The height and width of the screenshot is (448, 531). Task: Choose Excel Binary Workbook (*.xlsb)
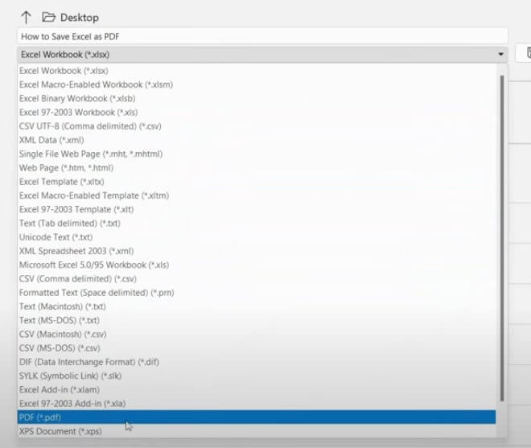pyautogui.click(x=257, y=99)
